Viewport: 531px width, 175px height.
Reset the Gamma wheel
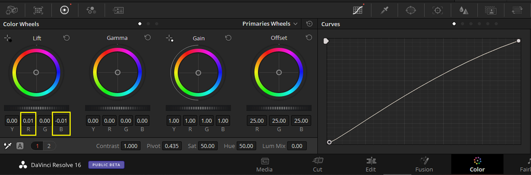[x=148, y=38]
